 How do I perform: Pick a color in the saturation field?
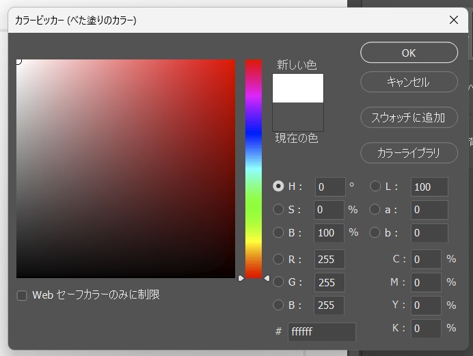(126, 168)
